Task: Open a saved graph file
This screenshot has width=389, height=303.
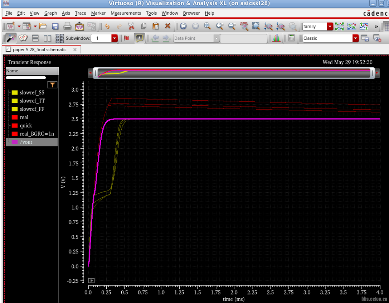Action: point(43,26)
